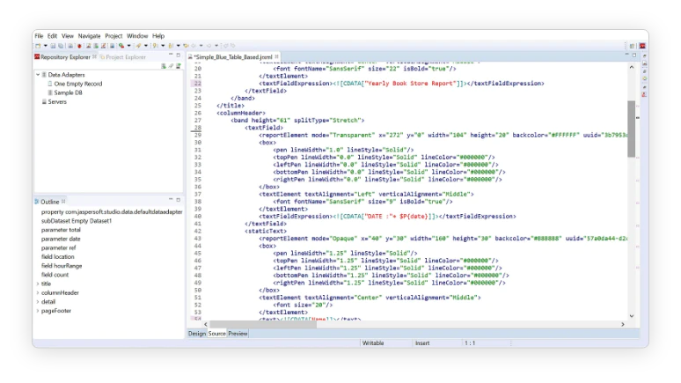
Task: Expand the columnHeader node in Outline
Action: [x=38, y=293]
